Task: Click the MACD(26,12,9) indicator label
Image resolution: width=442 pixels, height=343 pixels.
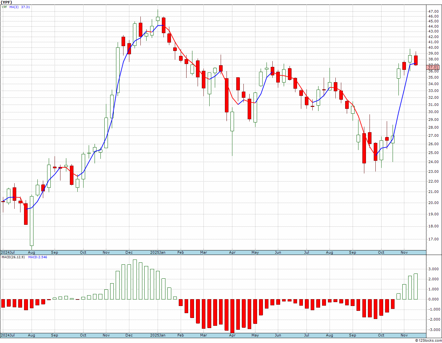Action: [x=13, y=257]
